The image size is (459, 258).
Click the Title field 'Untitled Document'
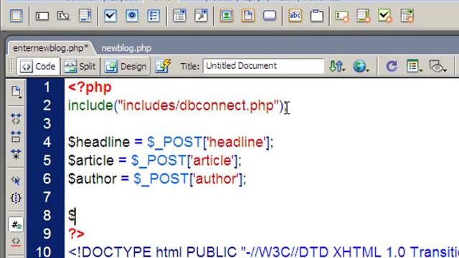[263, 66]
